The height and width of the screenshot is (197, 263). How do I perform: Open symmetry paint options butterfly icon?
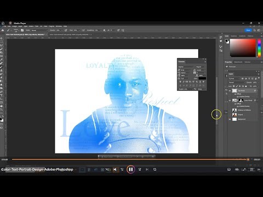[x=123, y=30]
